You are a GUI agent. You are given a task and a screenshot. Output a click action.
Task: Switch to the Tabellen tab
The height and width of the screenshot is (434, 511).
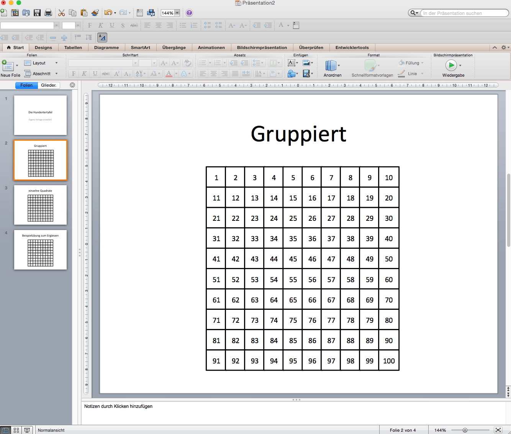click(x=73, y=48)
